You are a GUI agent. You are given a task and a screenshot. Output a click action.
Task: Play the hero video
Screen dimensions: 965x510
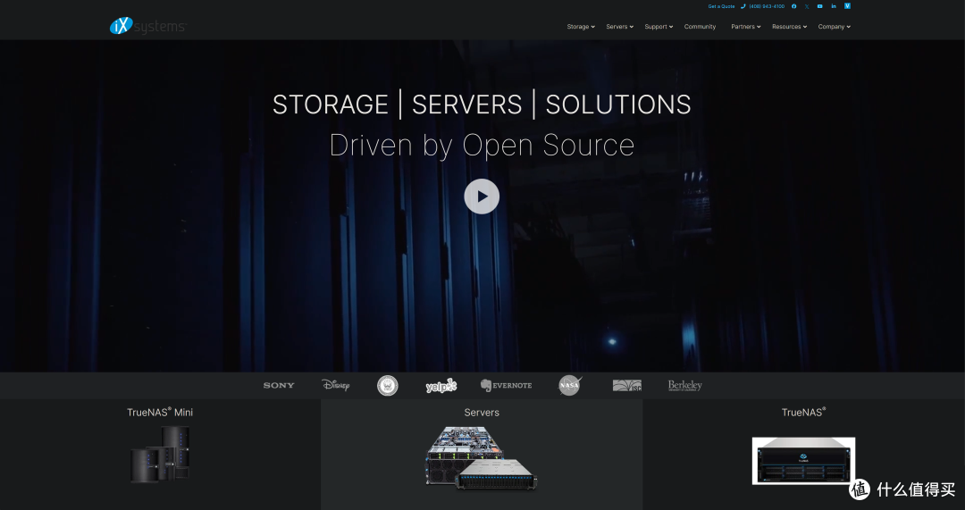coord(482,196)
